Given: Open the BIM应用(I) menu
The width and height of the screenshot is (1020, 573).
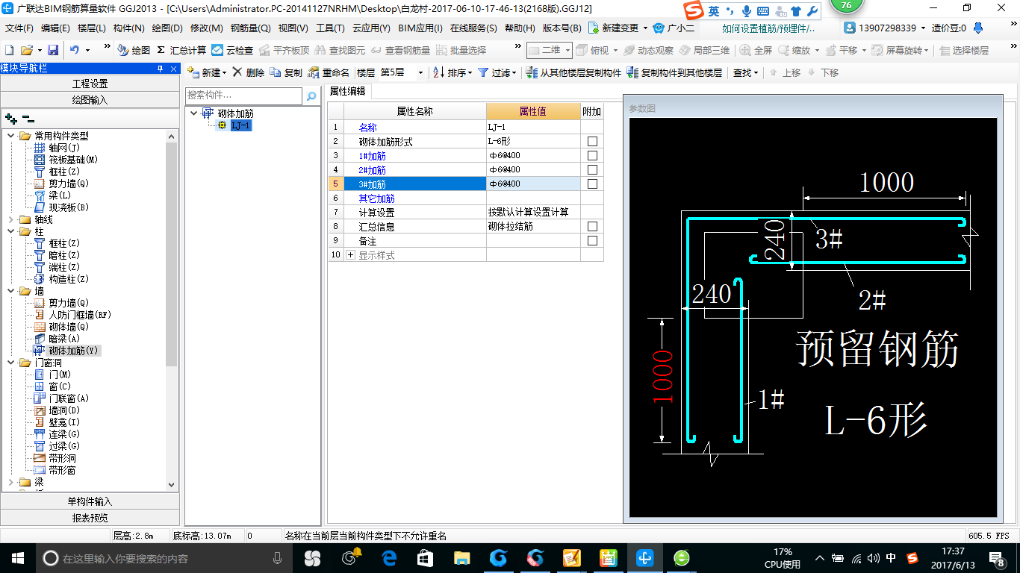Looking at the screenshot, I should pyautogui.click(x=420, y=28).
